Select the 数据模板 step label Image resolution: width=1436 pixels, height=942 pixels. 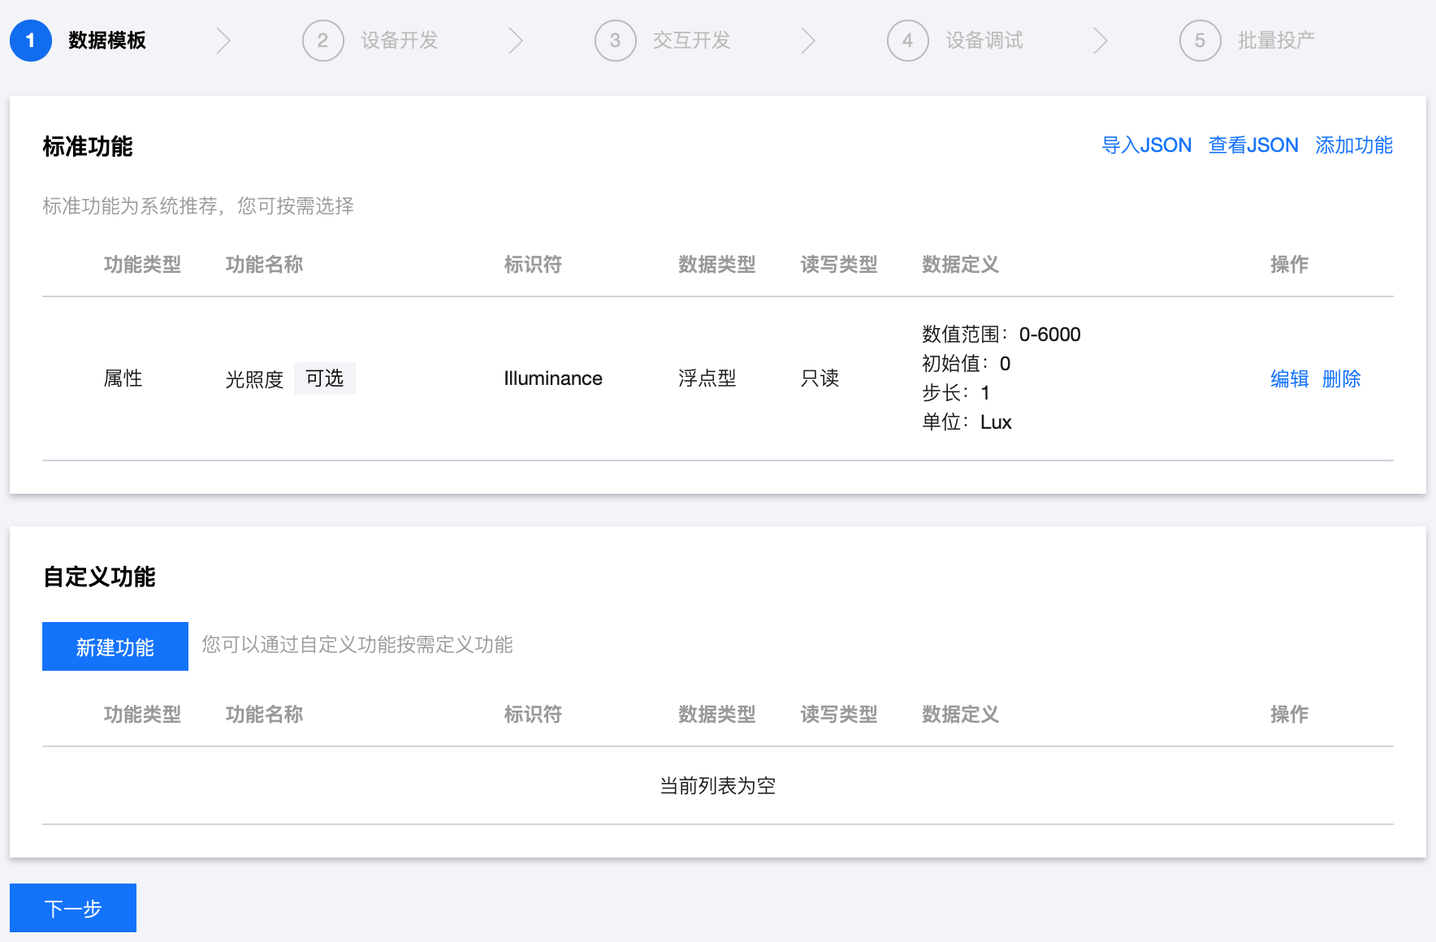coord(107,41)
